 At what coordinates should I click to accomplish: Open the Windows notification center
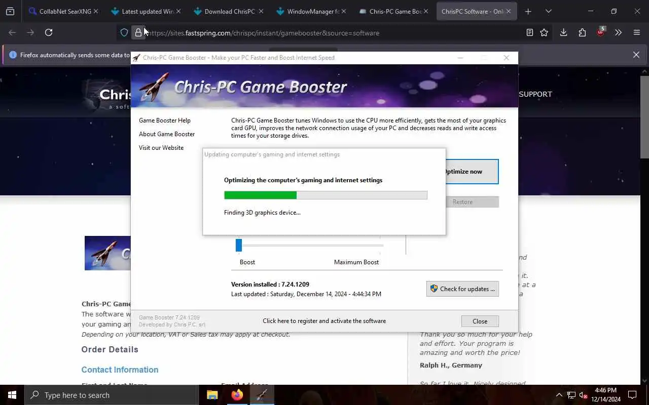(x=632, y=395)
